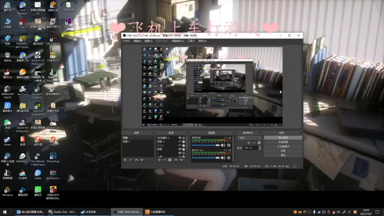The height and width of the screenshot is (216, 384).
Task: Pop out Transitions dock header icon
Action: (x=261, y=133)
